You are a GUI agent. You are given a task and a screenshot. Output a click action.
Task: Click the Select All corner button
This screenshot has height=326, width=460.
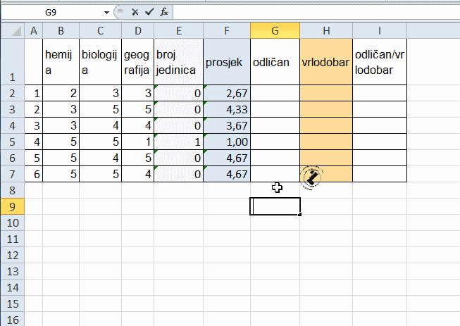pyautogui.click(x=12, y=30)
